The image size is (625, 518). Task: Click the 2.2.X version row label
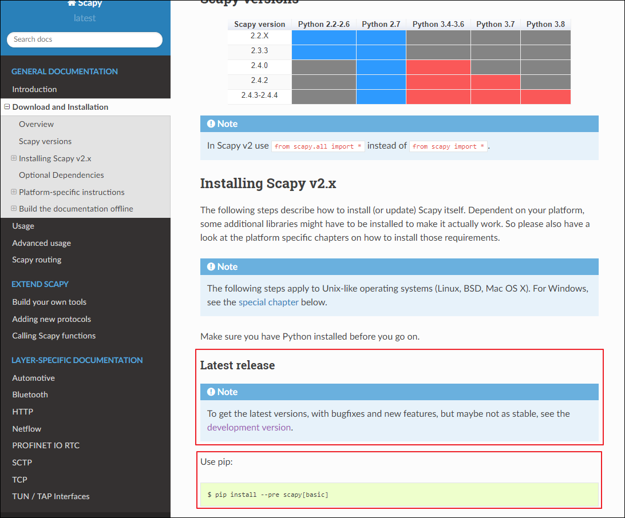tap(259, 36)
